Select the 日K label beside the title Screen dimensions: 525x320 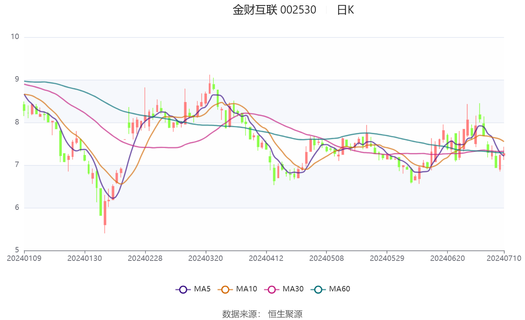(x=345, y=10)
